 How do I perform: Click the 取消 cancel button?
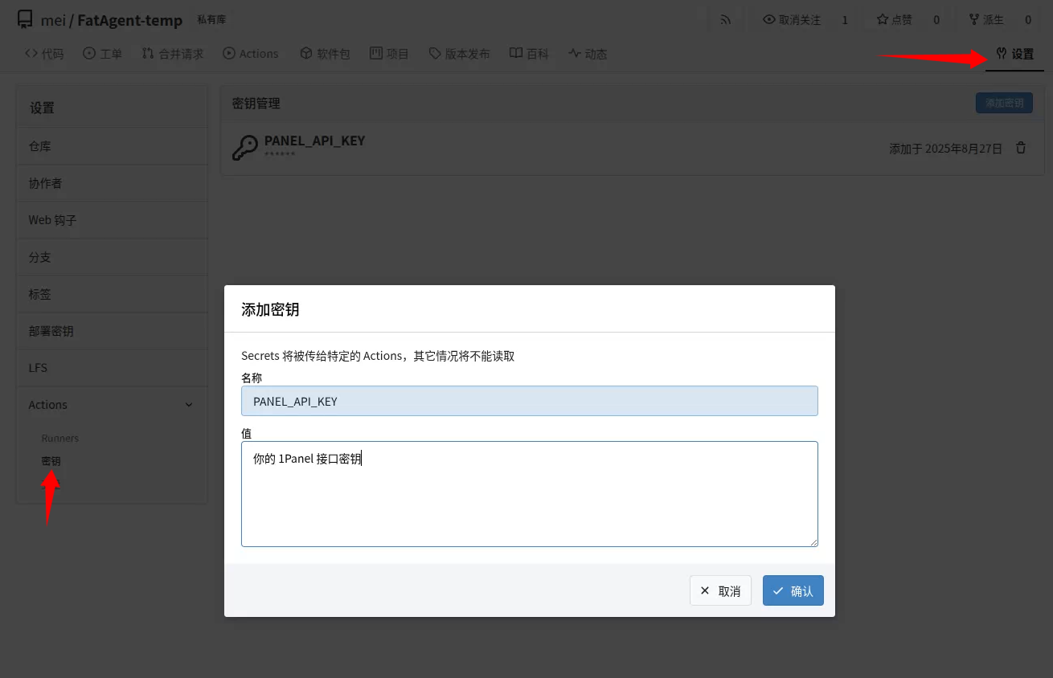tap(720, 590)
